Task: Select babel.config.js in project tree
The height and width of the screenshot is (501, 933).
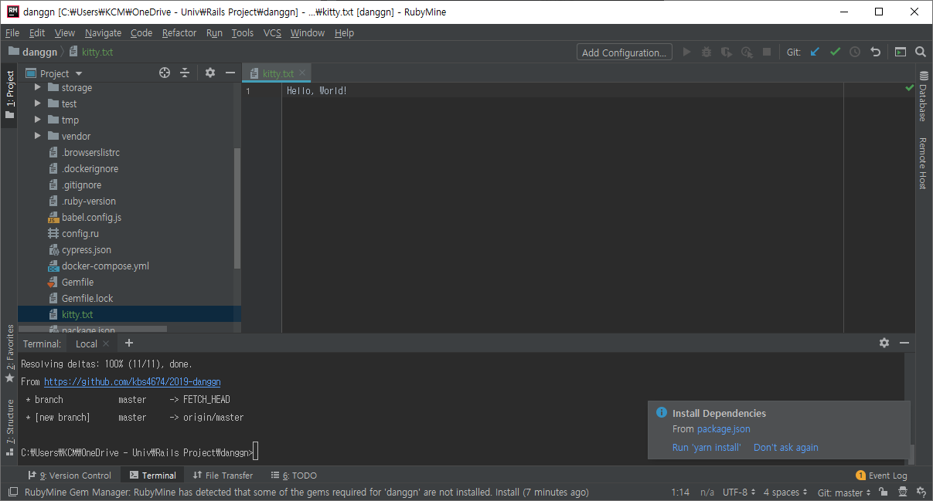Action: pyautogui.click(x=91, y=217)
